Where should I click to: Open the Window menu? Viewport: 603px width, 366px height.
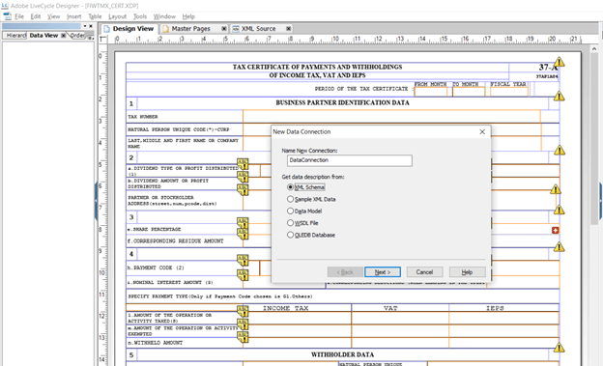coord(164,16)
